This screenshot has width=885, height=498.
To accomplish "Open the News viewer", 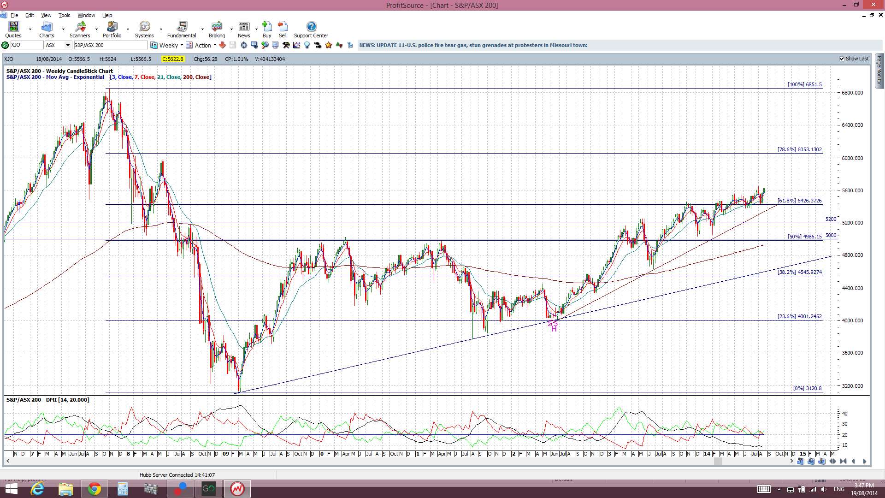I will click(244, 30).
